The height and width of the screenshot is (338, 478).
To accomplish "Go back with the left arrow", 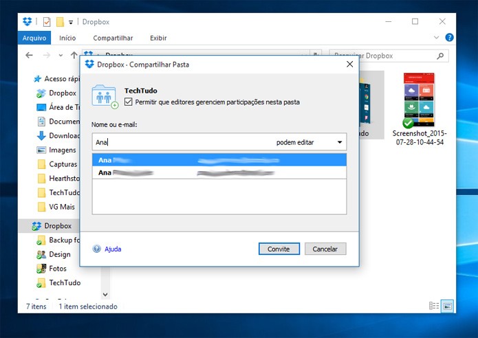I will (30, 55).
